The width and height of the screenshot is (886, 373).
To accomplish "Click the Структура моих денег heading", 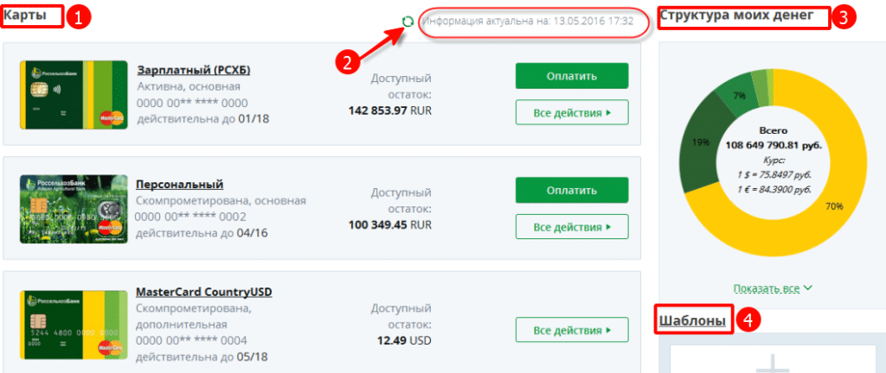I will [x=737, y=16].
